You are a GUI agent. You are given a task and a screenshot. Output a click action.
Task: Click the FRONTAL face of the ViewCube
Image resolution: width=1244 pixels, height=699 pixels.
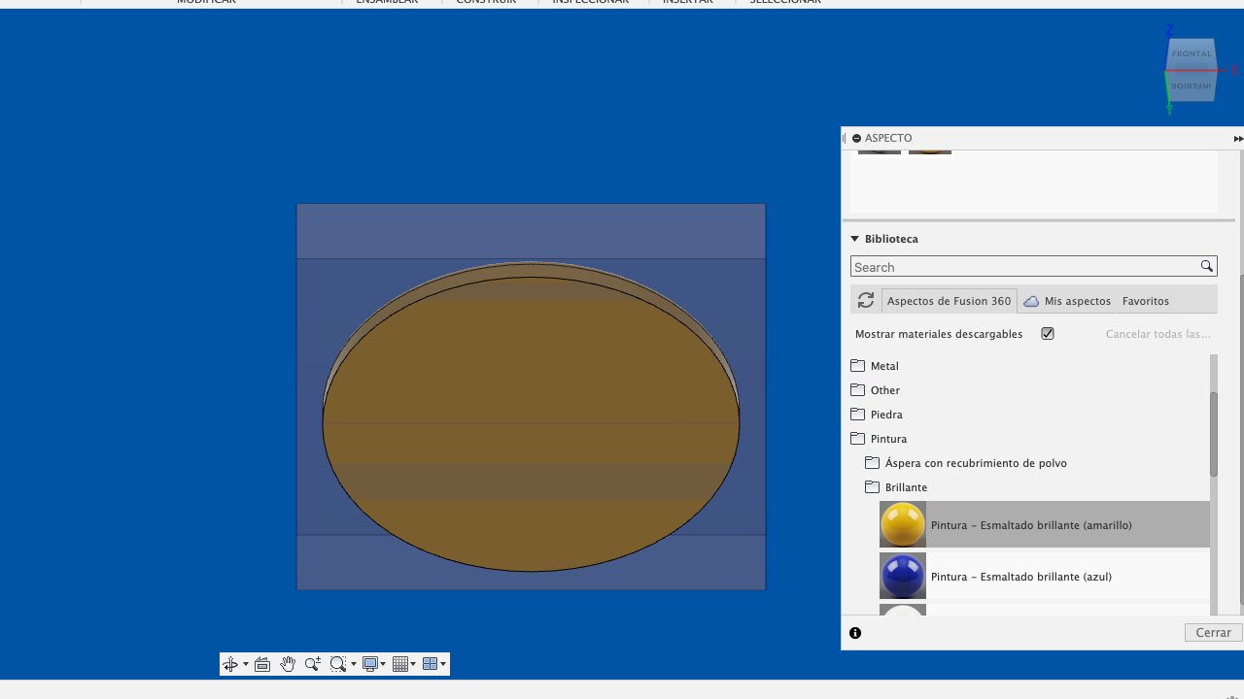pyautogui.click(x=1191, y=54)
